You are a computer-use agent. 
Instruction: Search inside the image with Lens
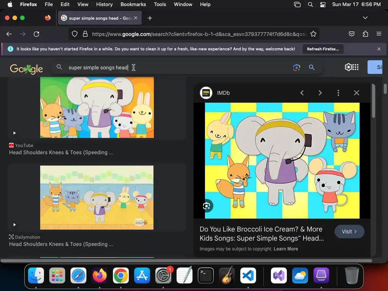tap(207, 206)
